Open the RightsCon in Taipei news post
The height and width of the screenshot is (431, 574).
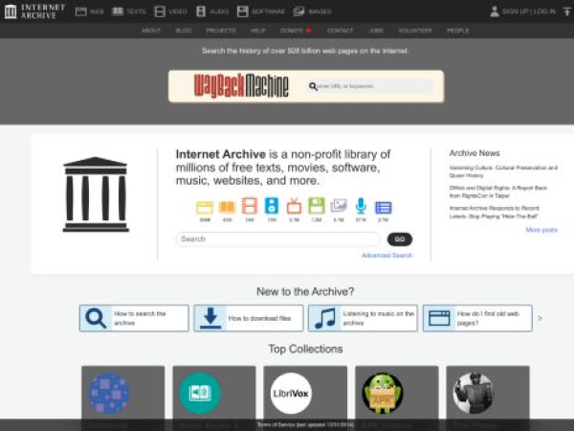[497, 192]
